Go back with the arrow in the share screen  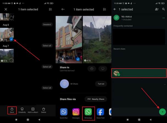coord(63,9)
